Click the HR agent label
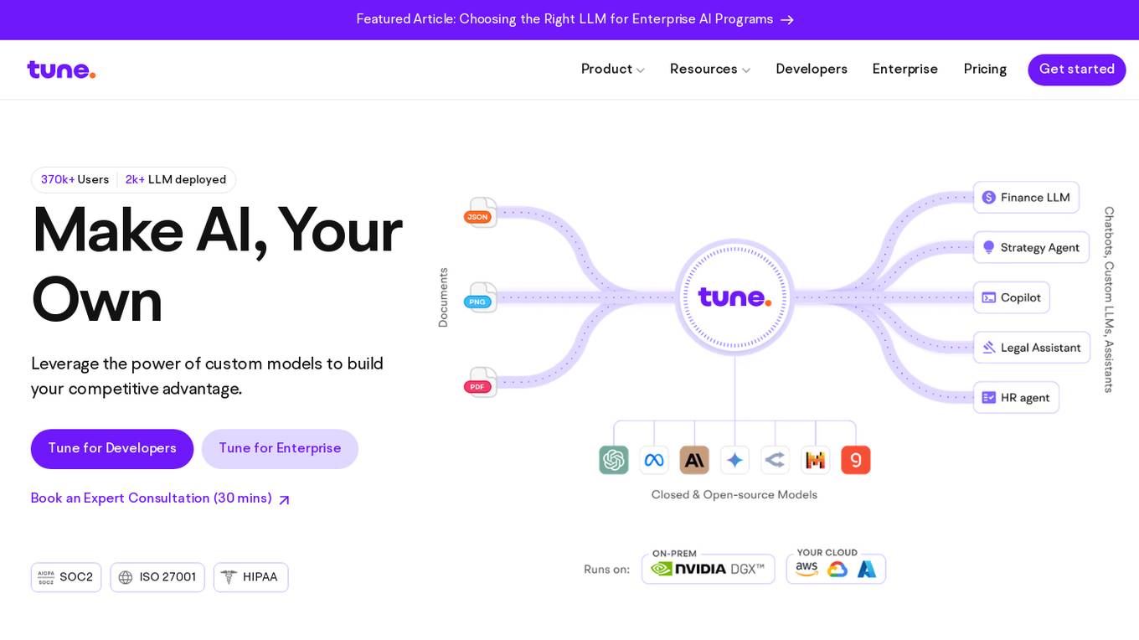This screenshot has height=640, width=1139. pyautogui.click(x=1025, y=398)
